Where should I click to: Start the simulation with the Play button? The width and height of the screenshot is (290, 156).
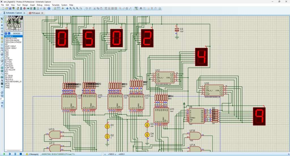[4, 154]
